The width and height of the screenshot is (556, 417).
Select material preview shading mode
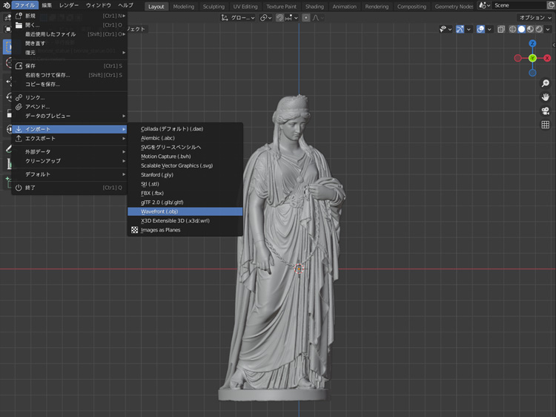coord(529,30)
